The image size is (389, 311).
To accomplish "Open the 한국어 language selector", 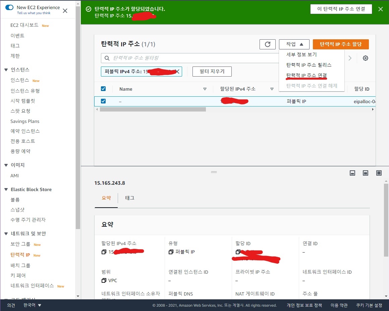I will [32, 305].
